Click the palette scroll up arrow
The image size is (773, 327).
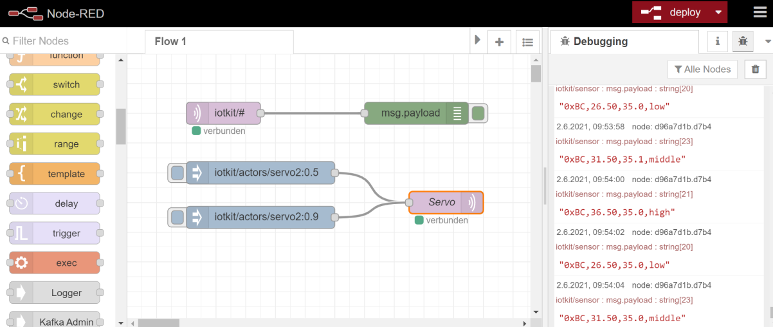point(121,59)
